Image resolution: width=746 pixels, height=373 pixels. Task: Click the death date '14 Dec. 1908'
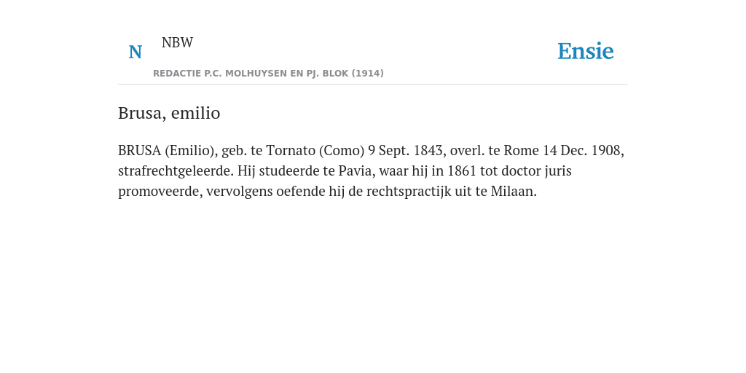(584, 150)
